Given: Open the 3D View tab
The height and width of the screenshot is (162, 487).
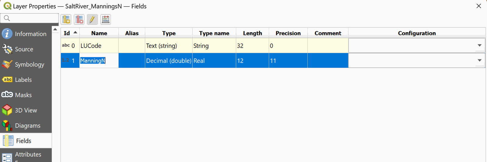Looking at the screenshot, I should click(26, 110).
